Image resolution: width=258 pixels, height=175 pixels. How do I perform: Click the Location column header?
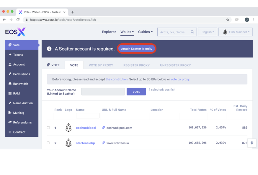[x=157, y=110]
